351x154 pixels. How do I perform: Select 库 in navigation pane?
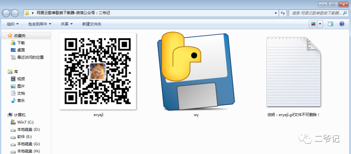point(16,72)
